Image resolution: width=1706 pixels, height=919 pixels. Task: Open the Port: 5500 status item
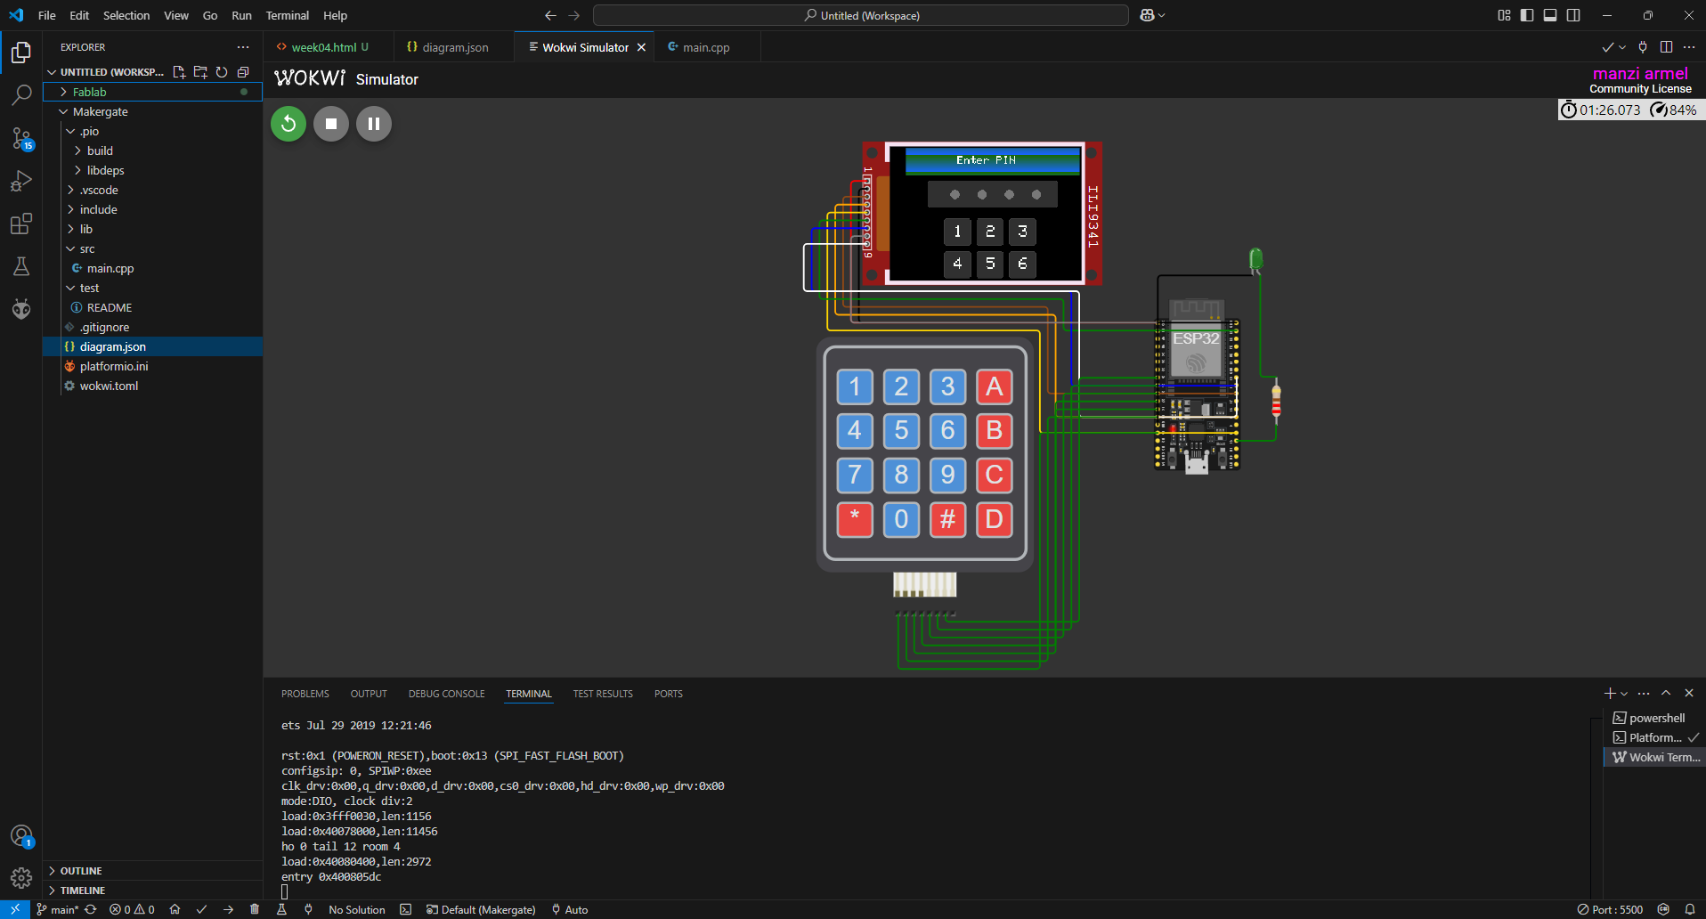pos(1610,909)
